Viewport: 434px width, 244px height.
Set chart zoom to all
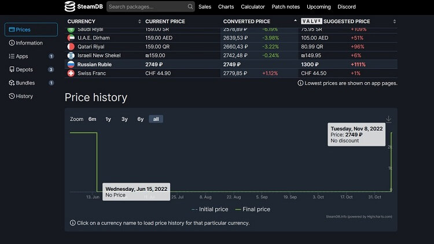156,119
